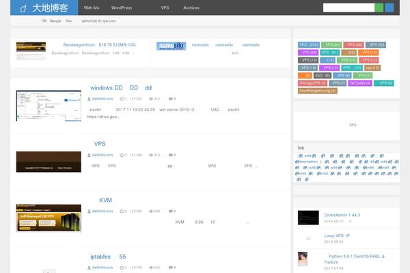Screen dimensions: 410x273
Task: Click author icon on the iptables post
Action: (x=89, y=268)
